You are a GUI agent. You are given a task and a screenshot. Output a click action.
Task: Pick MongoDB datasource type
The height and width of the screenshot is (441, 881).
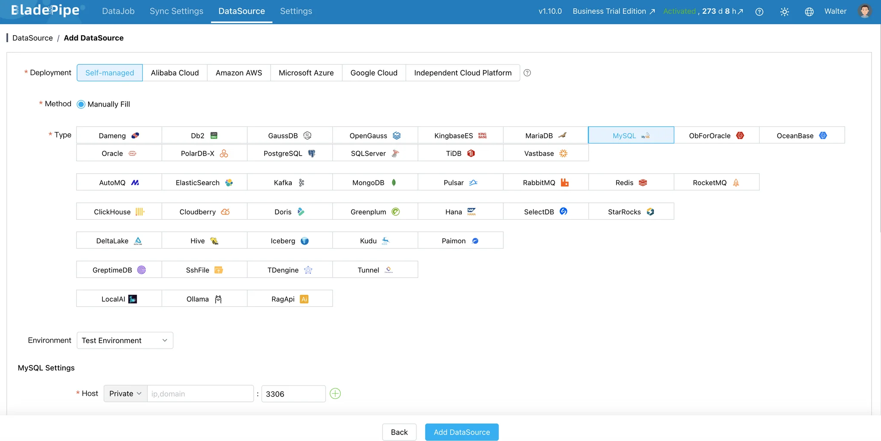tap(375, 183)
